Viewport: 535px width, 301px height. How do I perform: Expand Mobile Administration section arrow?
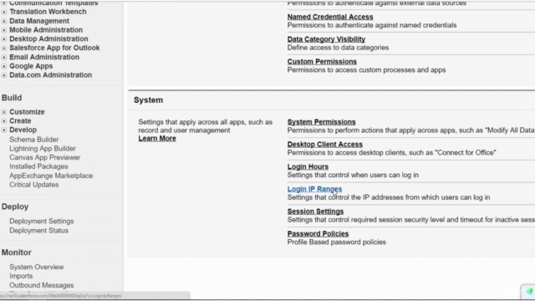3,30
